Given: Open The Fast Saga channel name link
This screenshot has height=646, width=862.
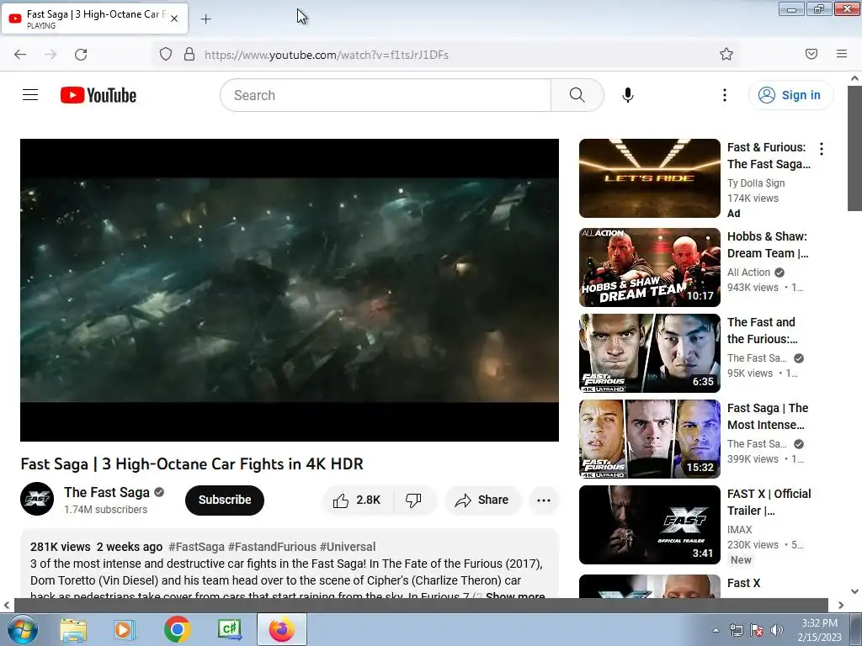Looking at the screenshot, I should [107, 492].
